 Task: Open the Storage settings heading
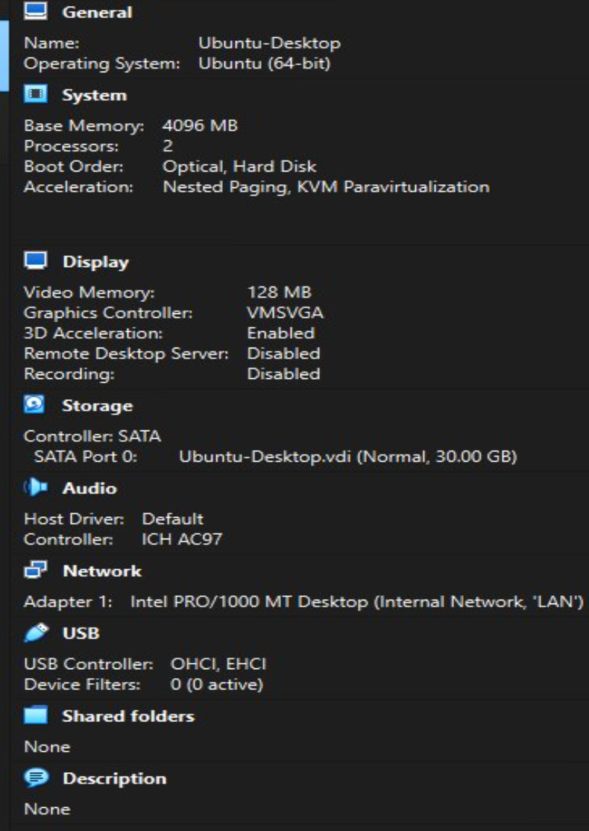pos(97,406)
